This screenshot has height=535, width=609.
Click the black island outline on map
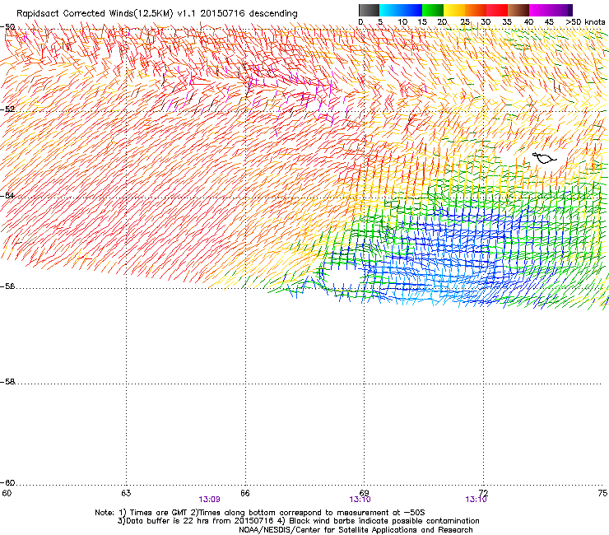point(544,158)
